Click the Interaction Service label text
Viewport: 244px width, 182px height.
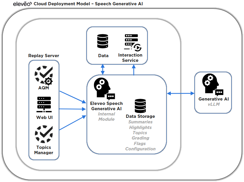coord(130,58)
